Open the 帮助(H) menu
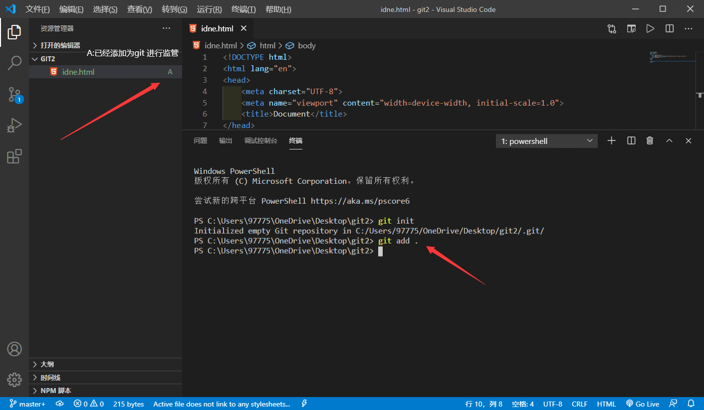704x410 pixels. coord(278,9)
